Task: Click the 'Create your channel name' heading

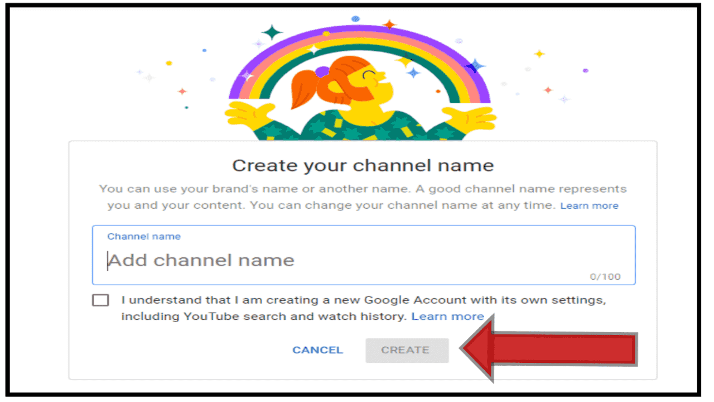Action: (x=363, y=165)
